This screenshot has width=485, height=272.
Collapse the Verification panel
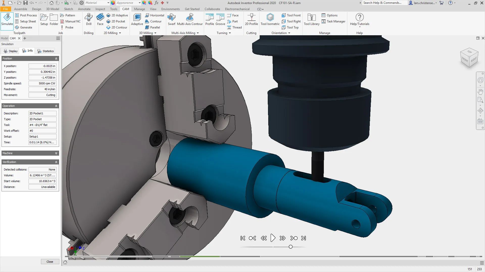pos(56,162)
